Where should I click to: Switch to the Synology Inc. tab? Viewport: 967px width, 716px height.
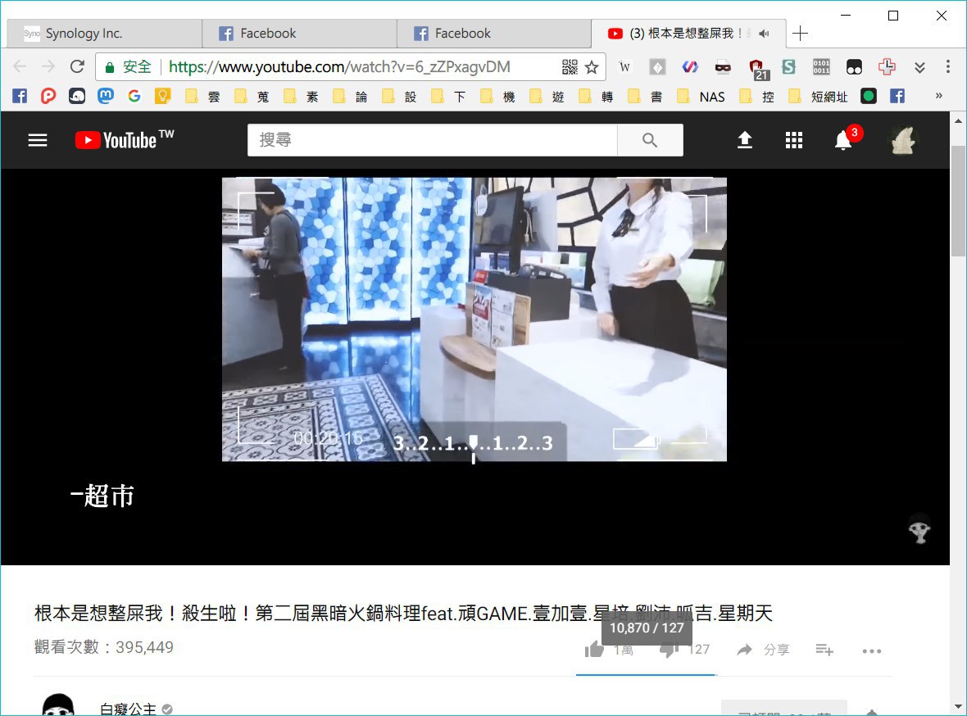[x=104, y=34]
